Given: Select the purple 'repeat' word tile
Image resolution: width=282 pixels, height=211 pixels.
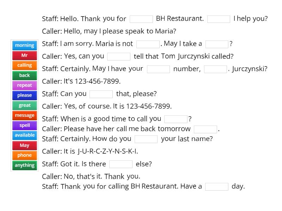Looking at the screenshot, I should pos(24,85).
